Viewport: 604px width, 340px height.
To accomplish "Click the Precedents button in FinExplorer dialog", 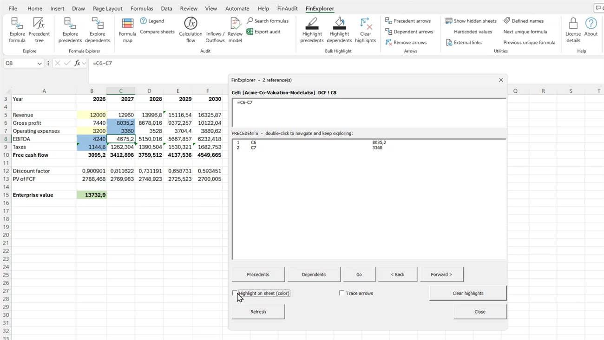I will 258,275.
